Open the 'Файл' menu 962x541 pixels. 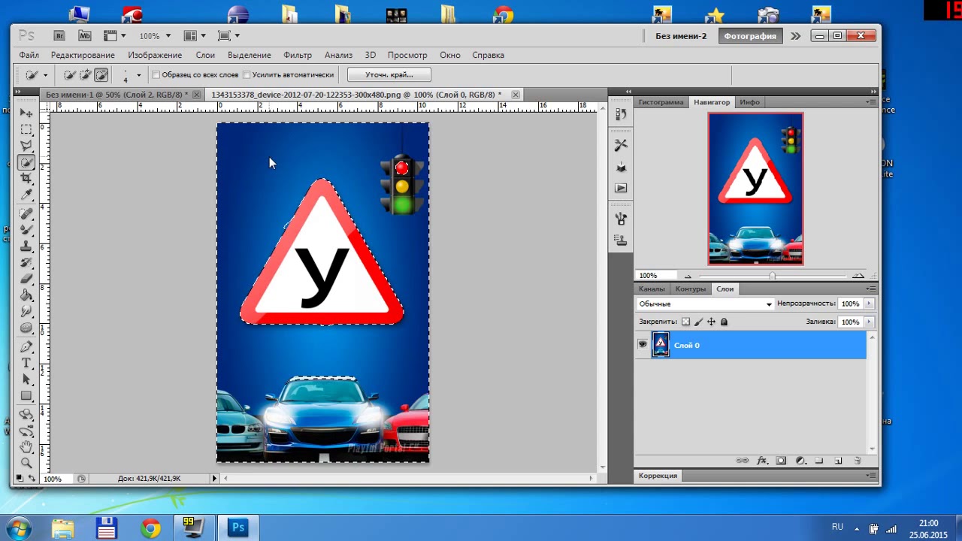[x=29, y=55]
